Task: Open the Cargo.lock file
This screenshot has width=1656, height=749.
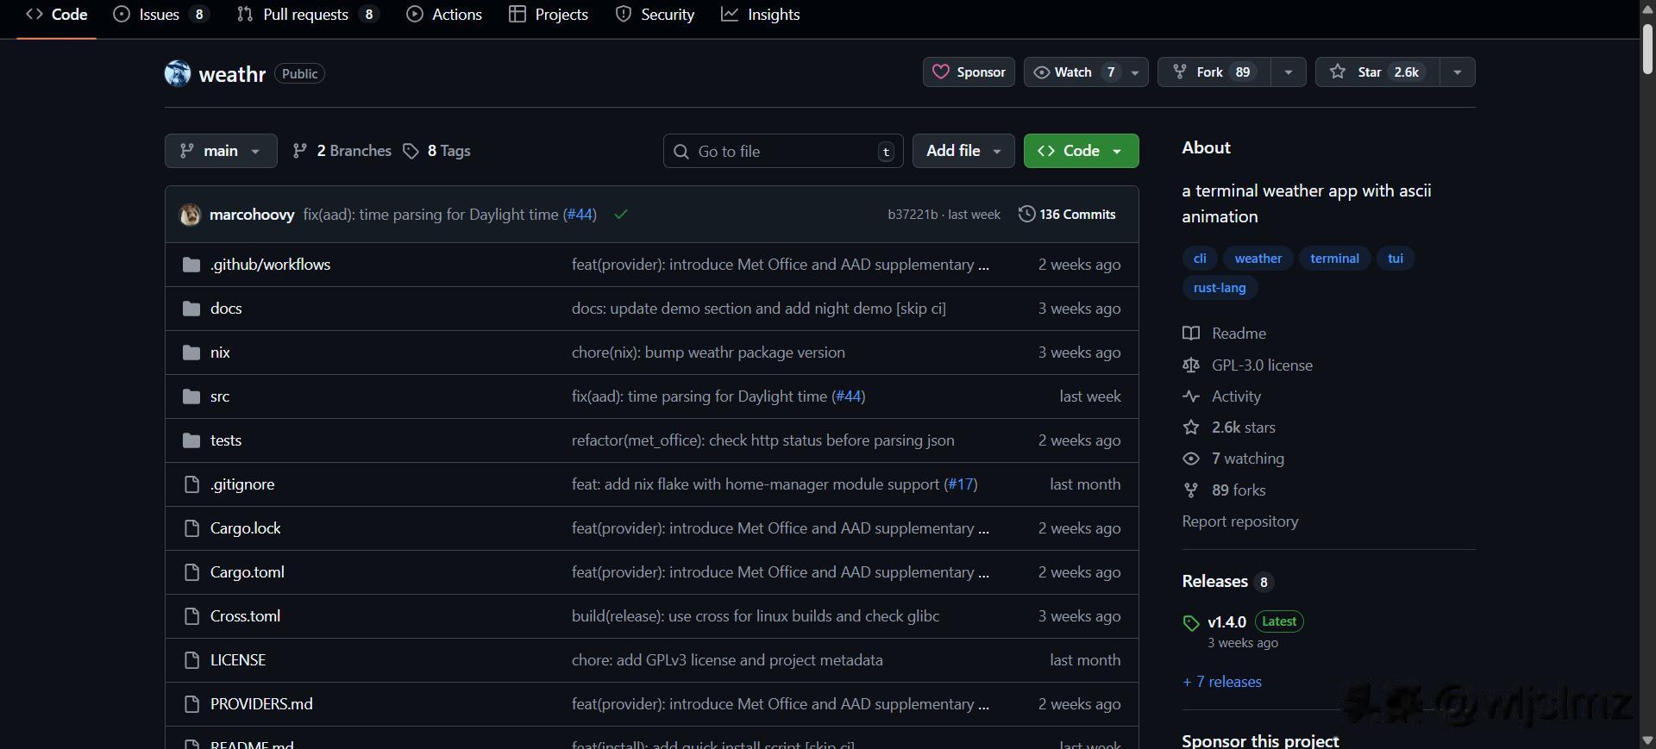Action: coord(246,528)
